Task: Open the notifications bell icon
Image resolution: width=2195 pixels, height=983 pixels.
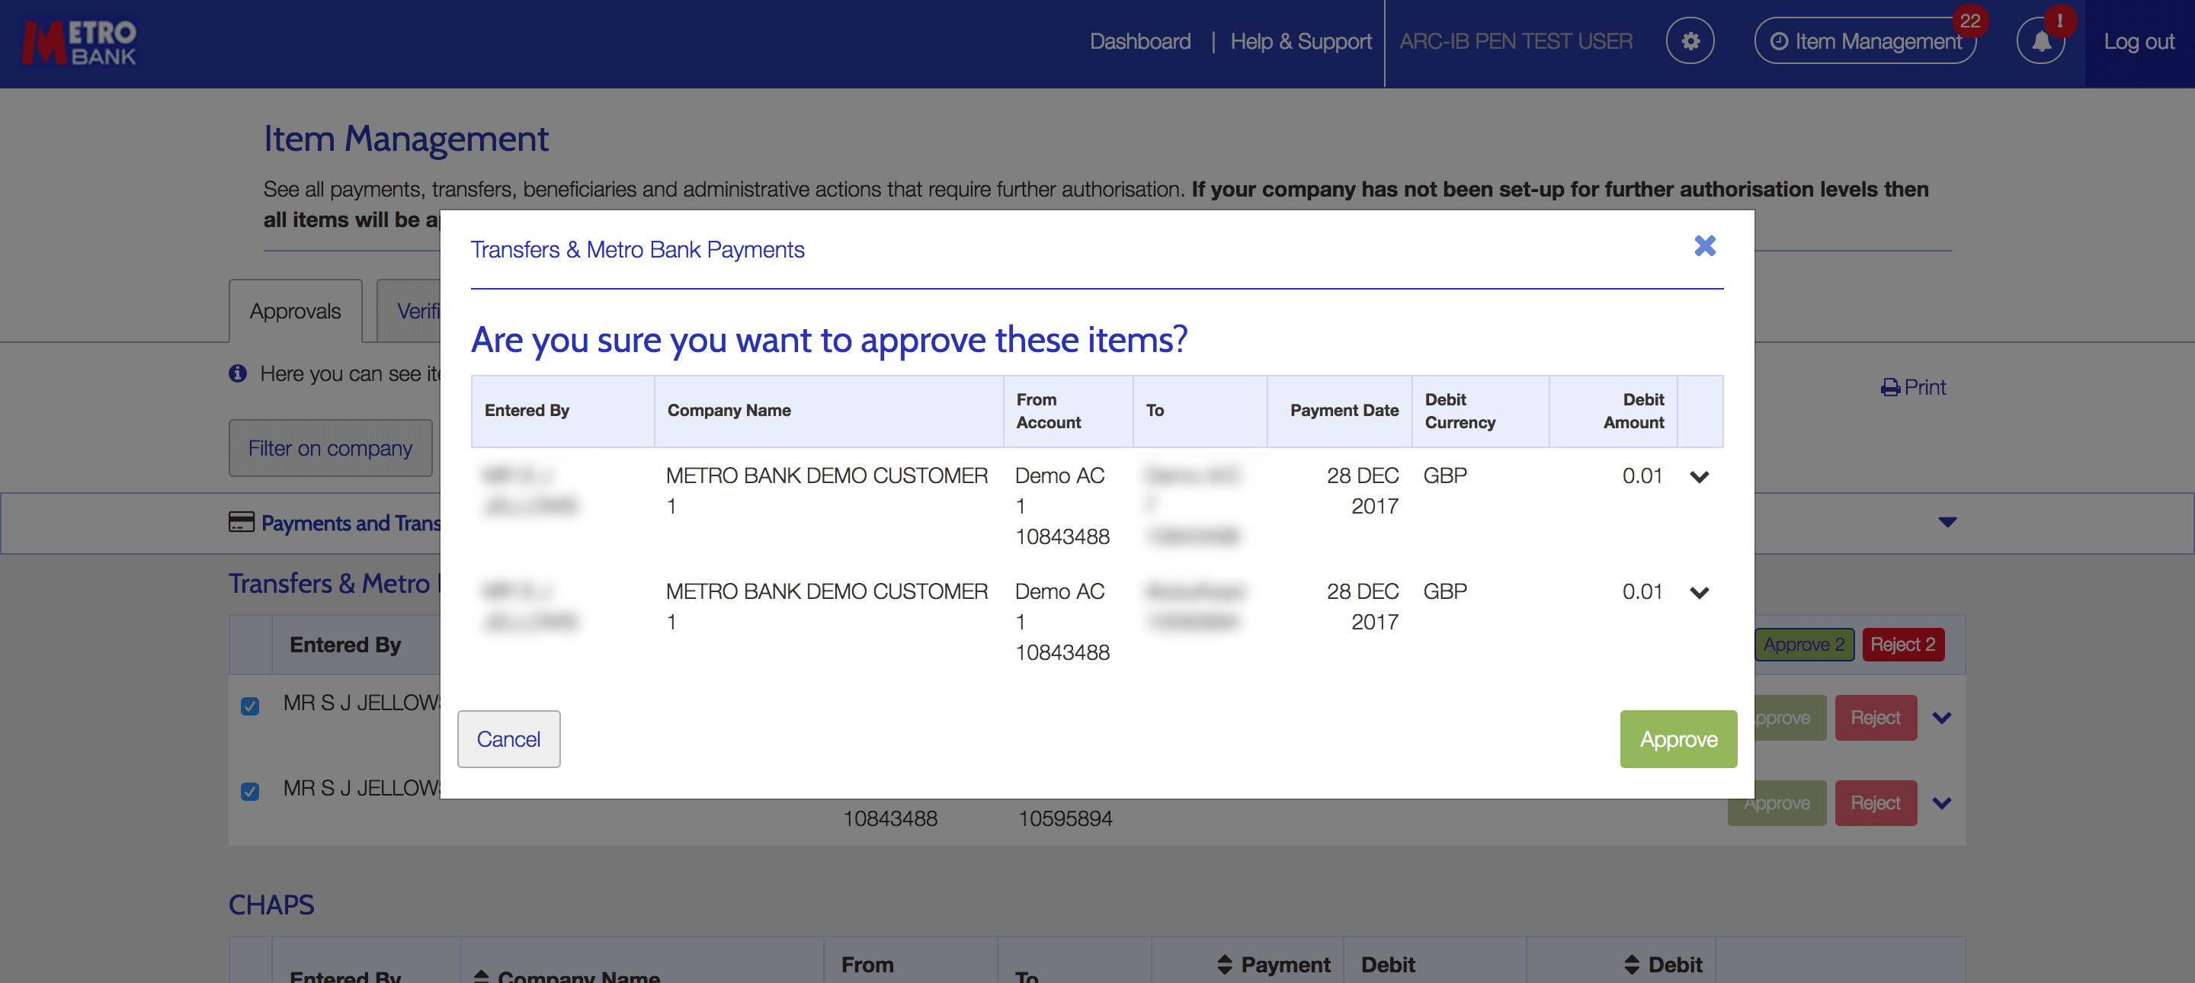Action: click(x=2041, y=41)
